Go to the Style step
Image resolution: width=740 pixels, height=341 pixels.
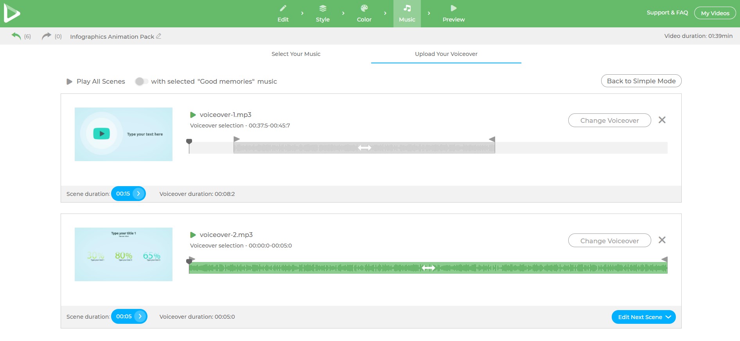(x=323, y=14)
